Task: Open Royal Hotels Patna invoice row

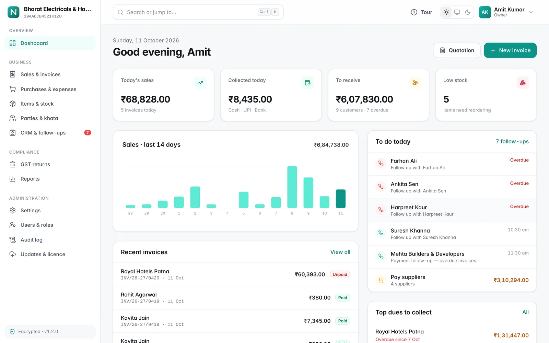Action: (x=235, y=274)
